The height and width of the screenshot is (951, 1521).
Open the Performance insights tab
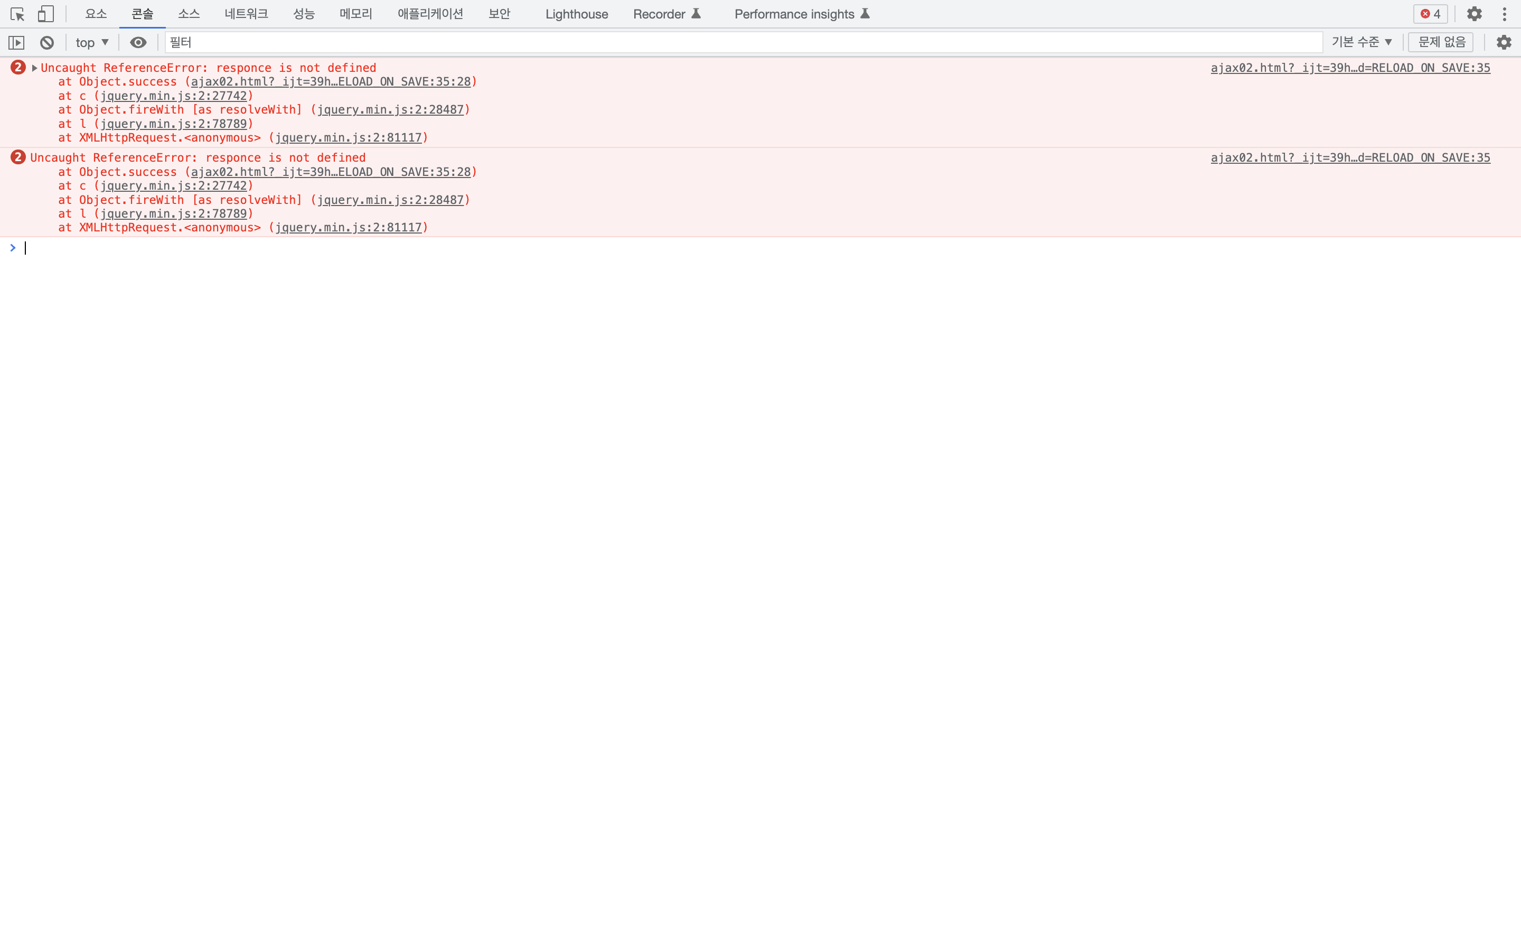click(x=802, y=14)
